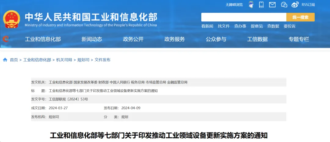Select 发布日期 value 2024-04-09

coord(131,108)
